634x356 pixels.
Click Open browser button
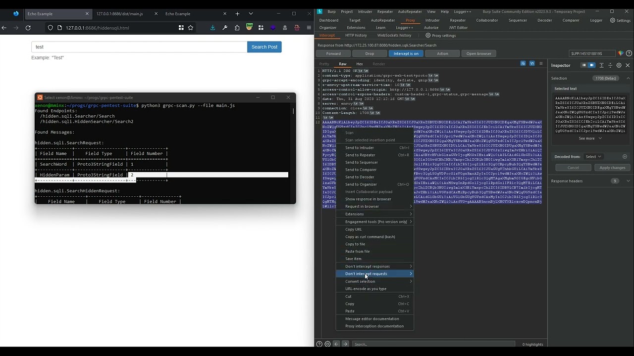point(478,53)
